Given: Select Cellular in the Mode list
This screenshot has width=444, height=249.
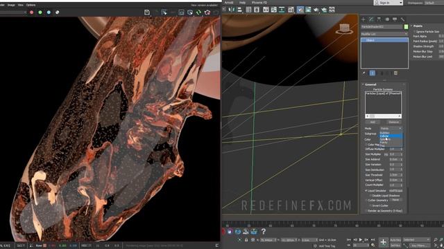Looking at the screenshot, I should pyautogui.click(x=391, y=136).
